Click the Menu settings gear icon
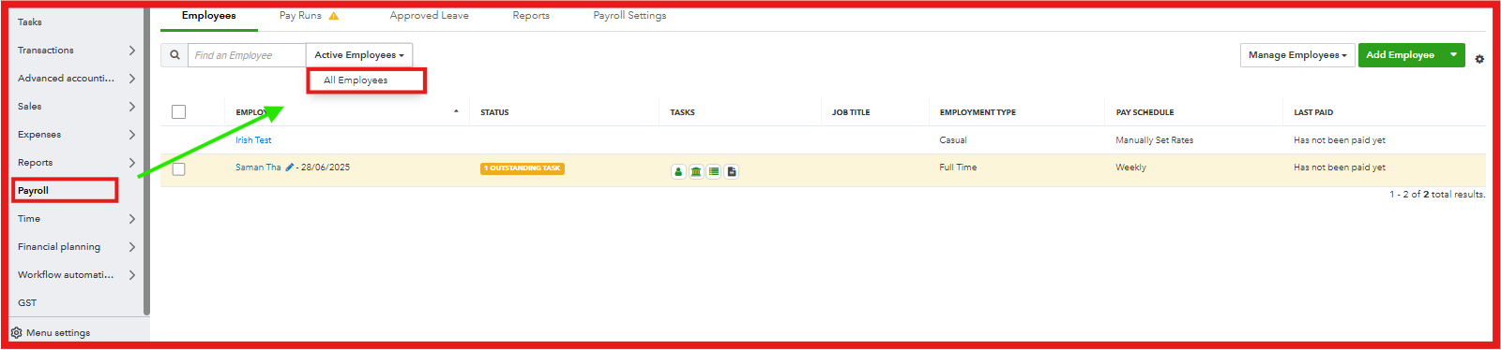Screen dimensions: 1501x350 (16, 332)
